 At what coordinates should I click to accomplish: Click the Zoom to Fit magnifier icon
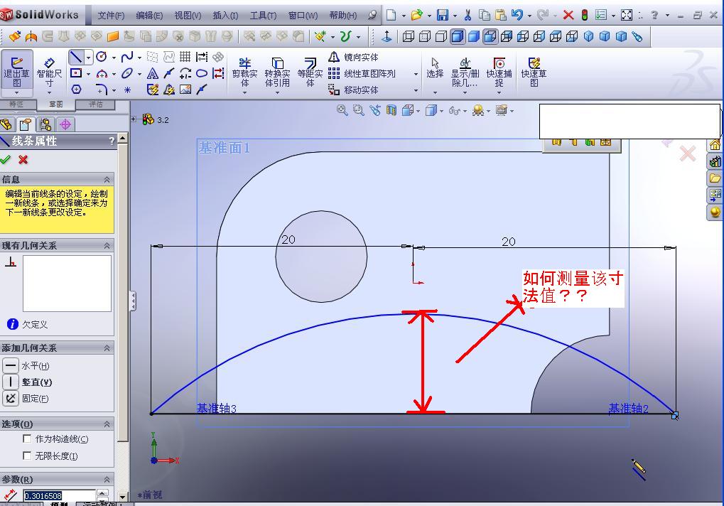click(342, 110)
